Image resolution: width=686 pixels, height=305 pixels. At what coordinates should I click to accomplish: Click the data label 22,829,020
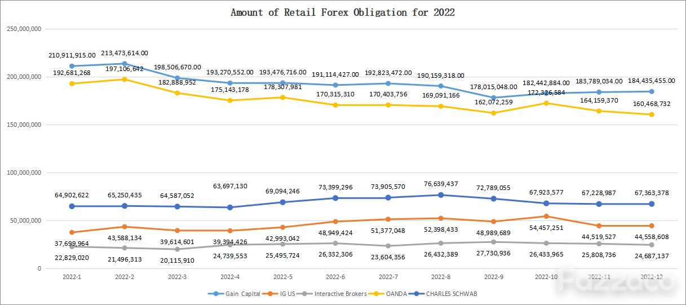click(72, 258)
